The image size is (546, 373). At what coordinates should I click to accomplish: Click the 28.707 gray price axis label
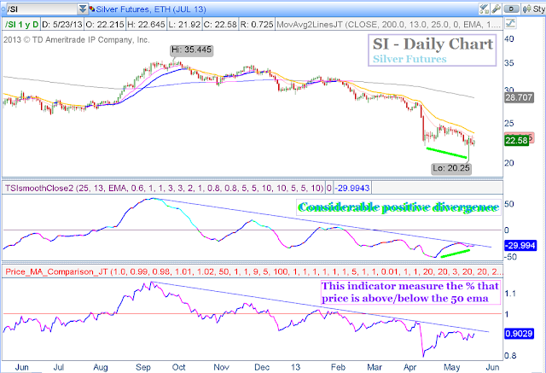pyautogui.click(x=519, y=97)
